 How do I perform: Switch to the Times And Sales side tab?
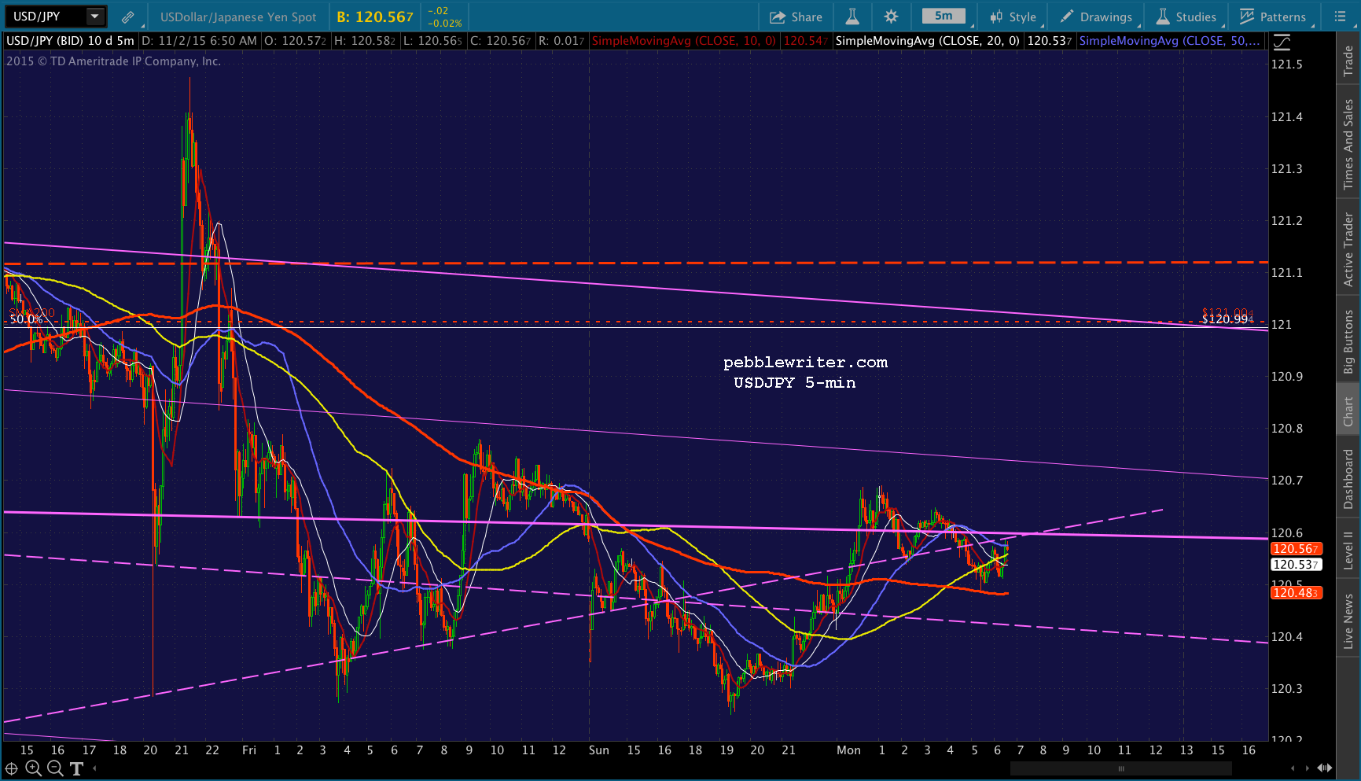coord(1348,144)
